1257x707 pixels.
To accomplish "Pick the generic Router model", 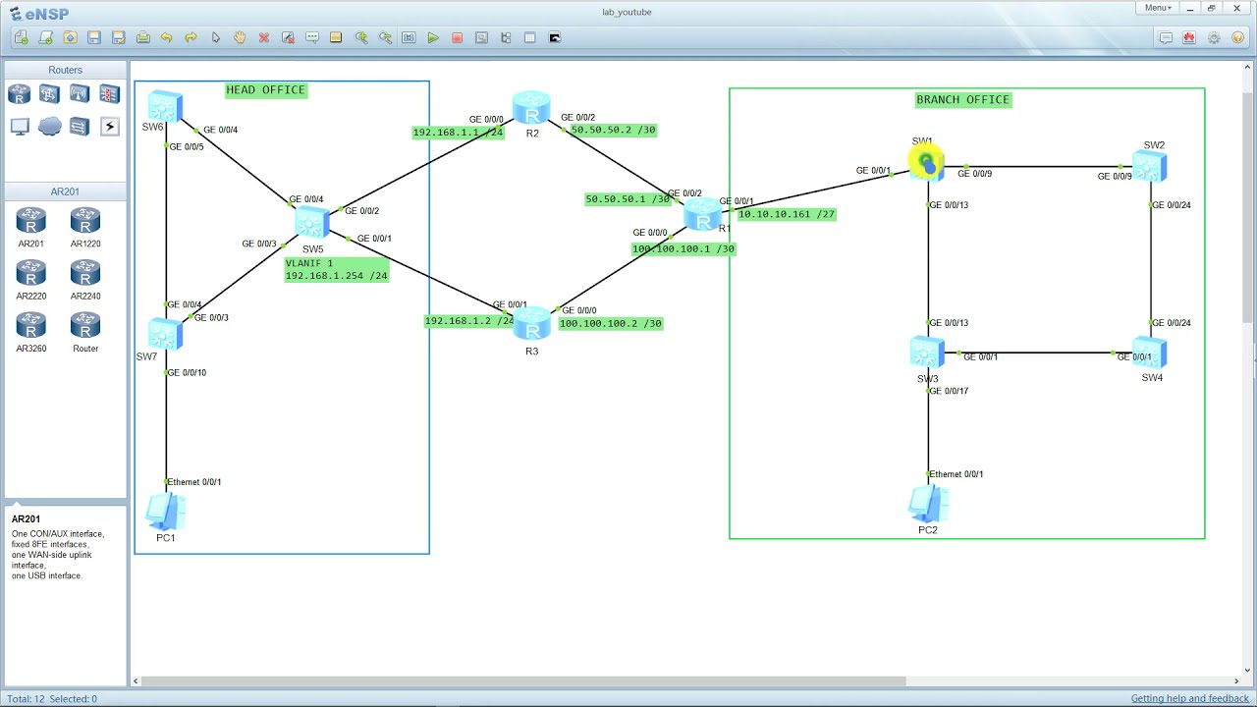I will 85,332.
